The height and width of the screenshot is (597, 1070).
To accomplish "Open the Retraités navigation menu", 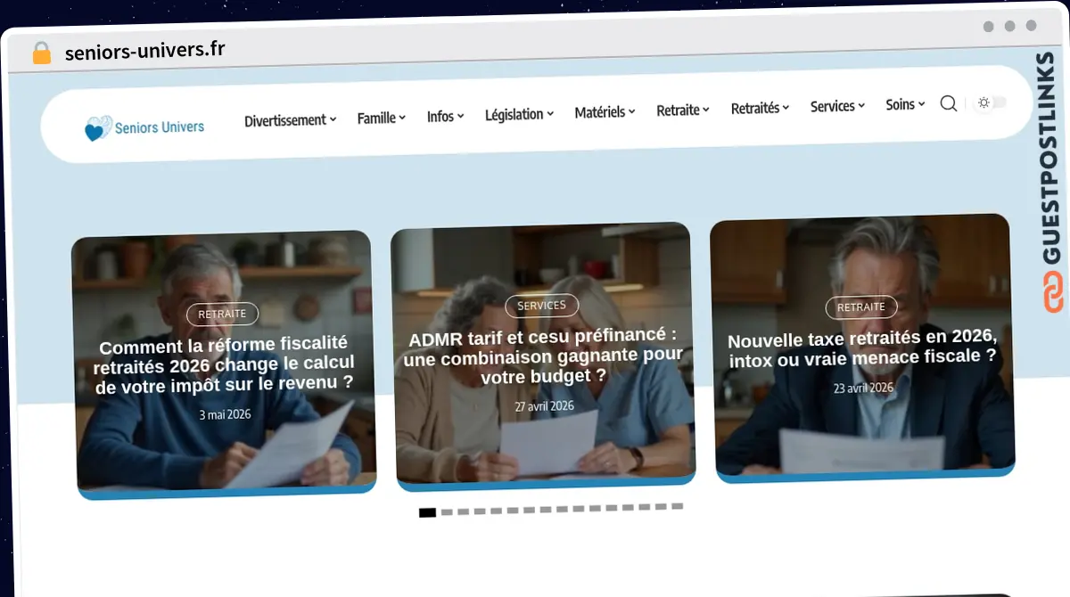I will coord(760,108).
